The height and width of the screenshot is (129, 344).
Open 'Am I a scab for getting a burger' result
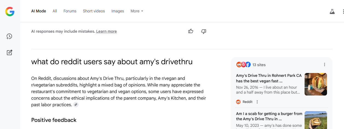pyautogui.click(x=269, y=116)
